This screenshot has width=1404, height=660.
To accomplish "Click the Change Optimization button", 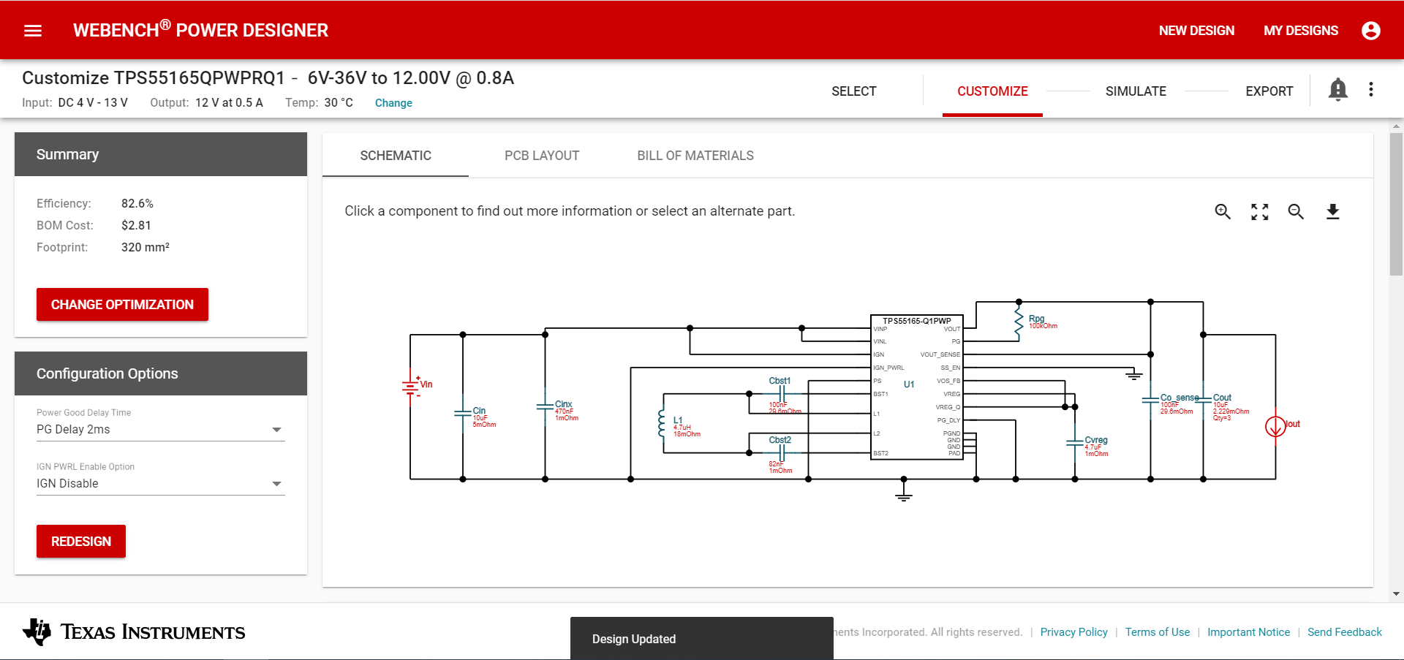I will click(x=122, y=305).
